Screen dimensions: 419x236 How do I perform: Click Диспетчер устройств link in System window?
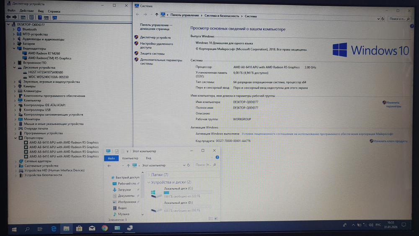pyautogui.click(x=155, y=38)
